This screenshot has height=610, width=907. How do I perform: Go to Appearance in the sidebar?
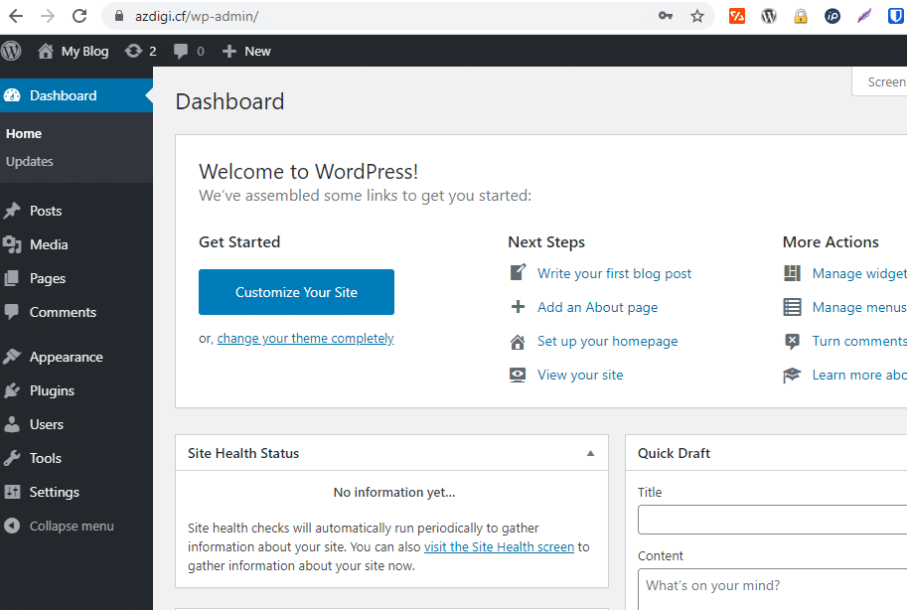66,357
